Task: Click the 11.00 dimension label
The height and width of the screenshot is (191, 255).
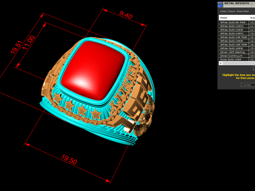Action: 29,42
